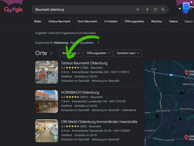The width and height of the screenshot is (194, 146).
Task: Click the HORNBACH rating 4,4 (3541)
Action: 75,97
